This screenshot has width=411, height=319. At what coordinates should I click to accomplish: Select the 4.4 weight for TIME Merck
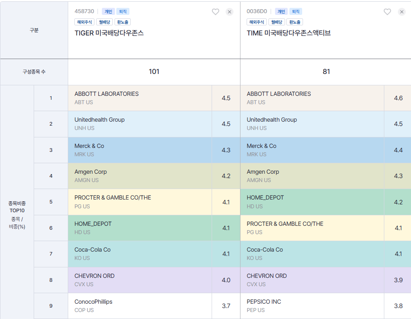click(x=398, y=150)
